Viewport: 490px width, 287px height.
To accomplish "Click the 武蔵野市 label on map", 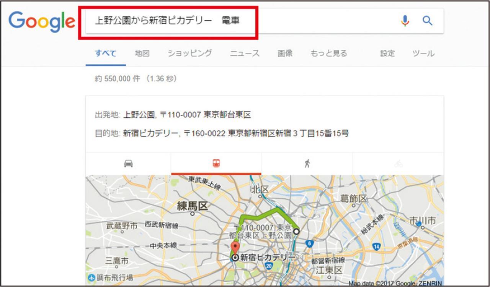I will (122, 226).
